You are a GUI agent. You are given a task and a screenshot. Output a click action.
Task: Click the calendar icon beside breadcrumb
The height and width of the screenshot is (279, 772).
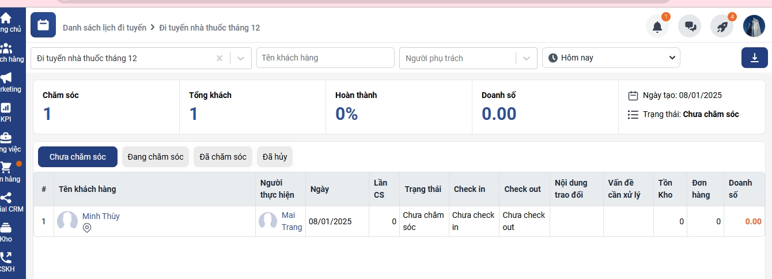(x=43, y=25)
